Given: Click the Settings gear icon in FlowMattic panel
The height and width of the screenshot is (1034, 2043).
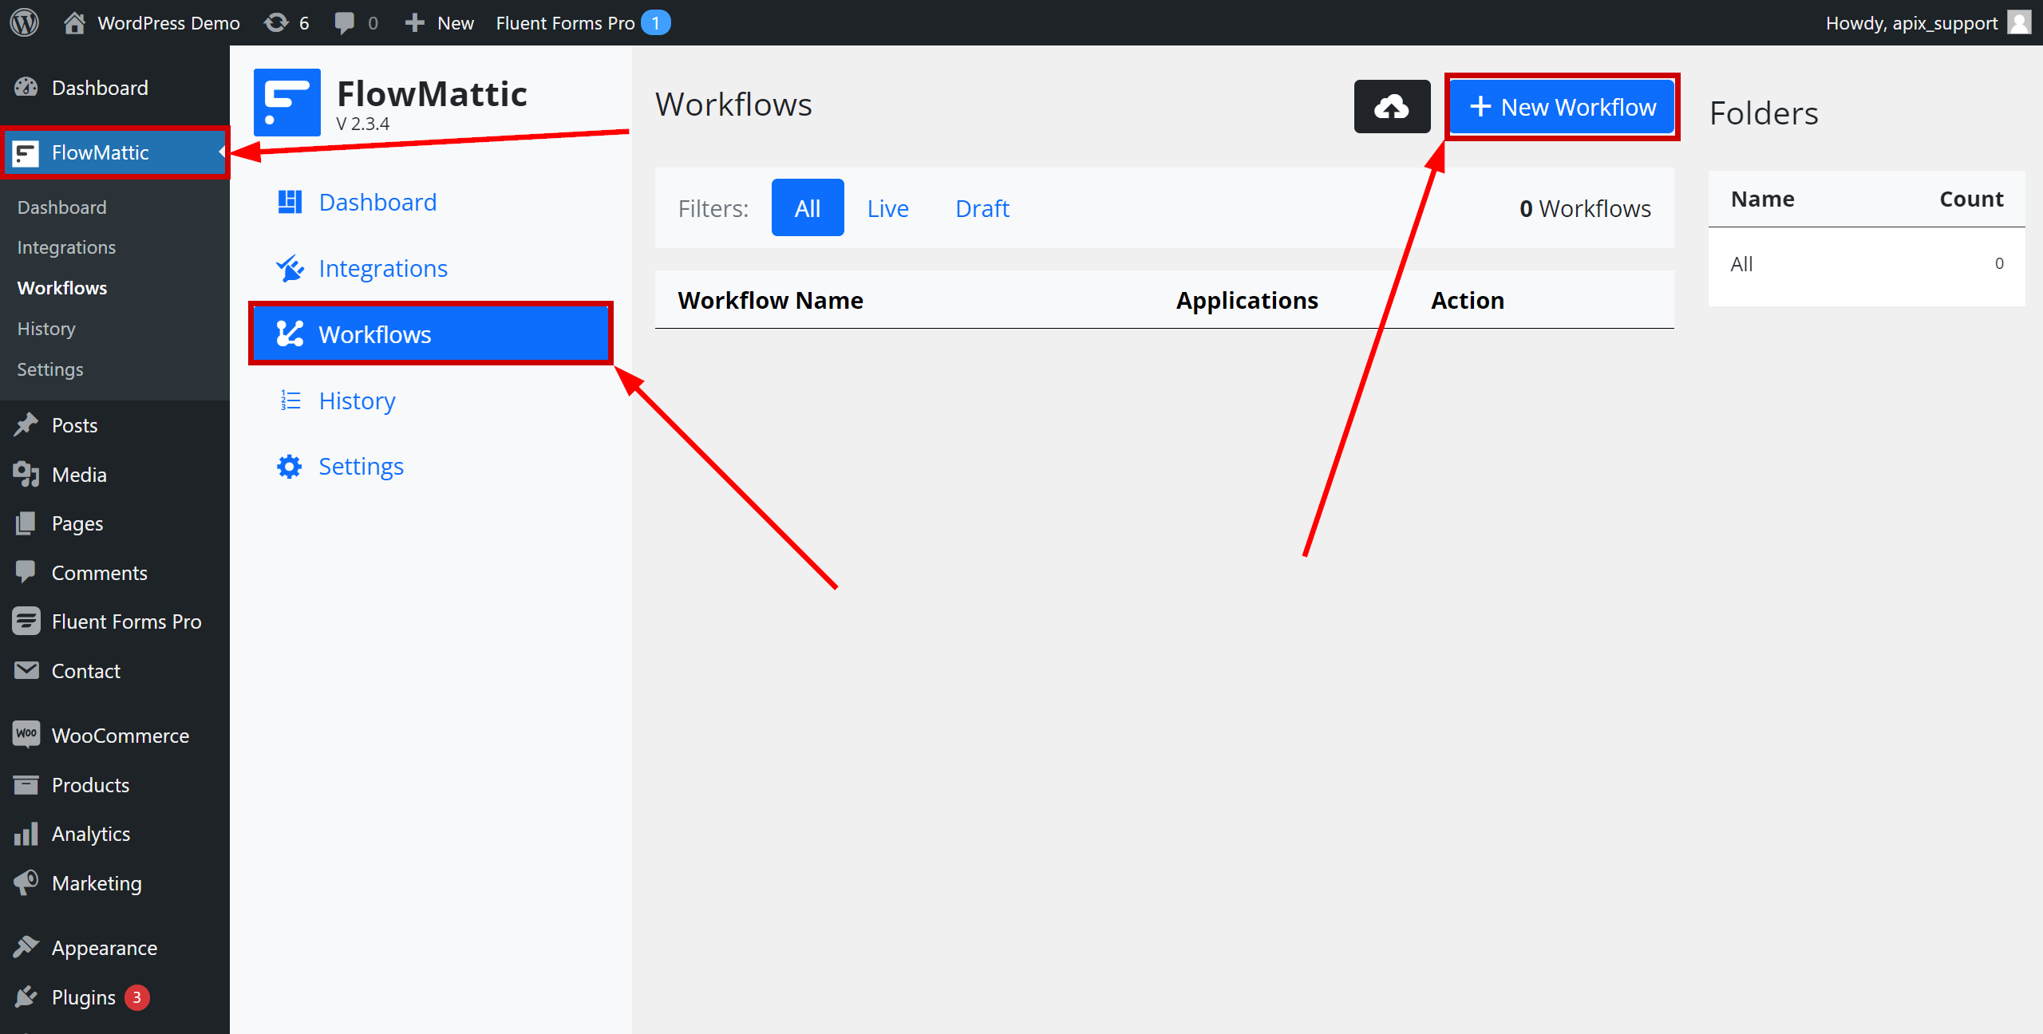Looking at the screenshot, I should pyautogui.click(x=290, y=466).
